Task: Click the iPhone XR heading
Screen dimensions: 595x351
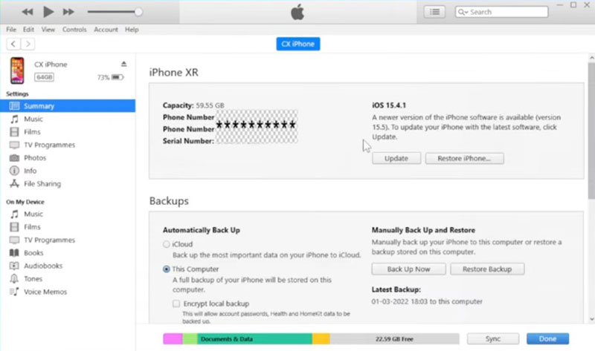Action: coord(174,72)
